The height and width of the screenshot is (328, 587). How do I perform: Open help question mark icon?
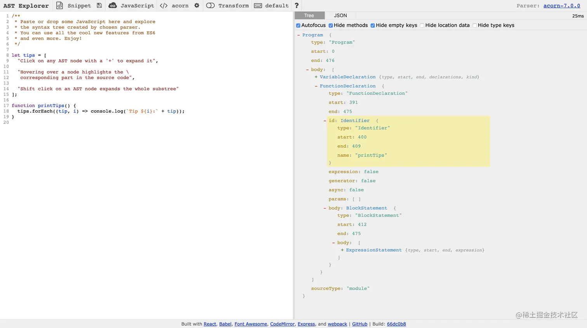pos(297,5)
